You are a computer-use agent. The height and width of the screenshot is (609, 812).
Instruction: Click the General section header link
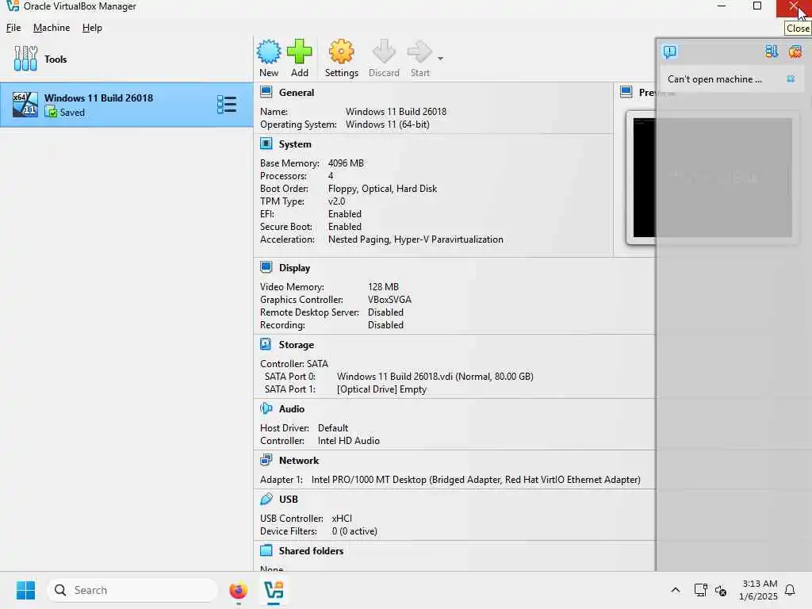coord(297,93)
